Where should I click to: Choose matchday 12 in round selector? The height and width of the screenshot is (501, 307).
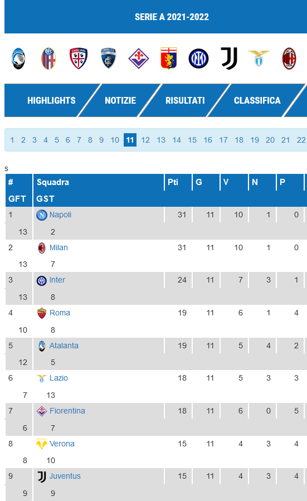coord(145,140)
